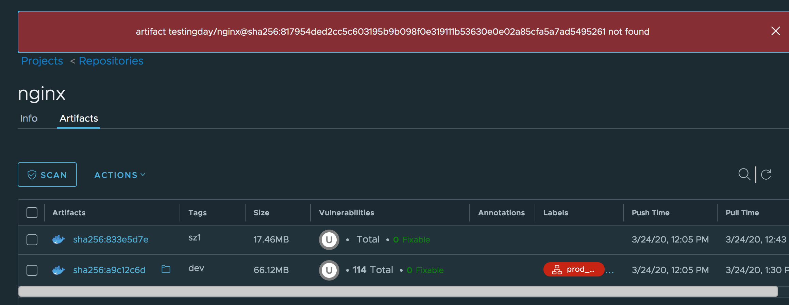Switch to the Info tab

pyautogui.click(x=29, y=118)
